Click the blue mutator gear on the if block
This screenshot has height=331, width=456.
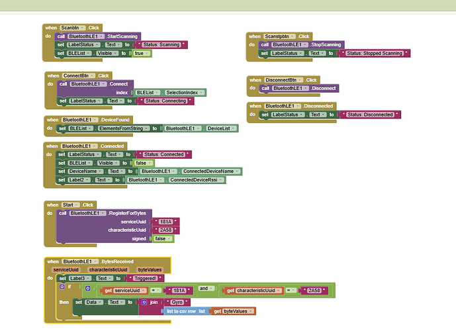[x=61, y=288]
